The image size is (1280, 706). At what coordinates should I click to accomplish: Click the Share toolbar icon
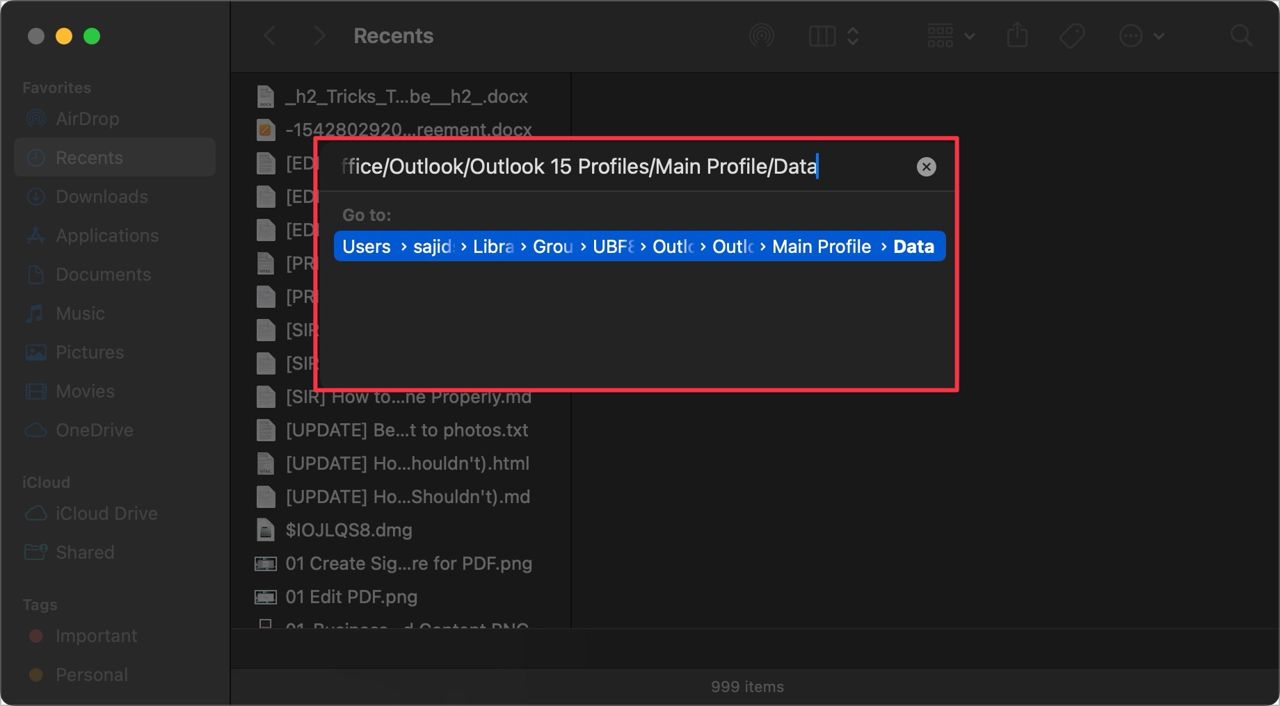point(1017,35)
